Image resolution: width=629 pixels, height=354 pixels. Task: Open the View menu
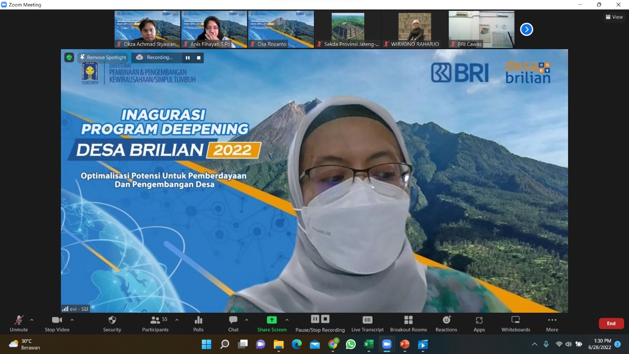(614, 17)
